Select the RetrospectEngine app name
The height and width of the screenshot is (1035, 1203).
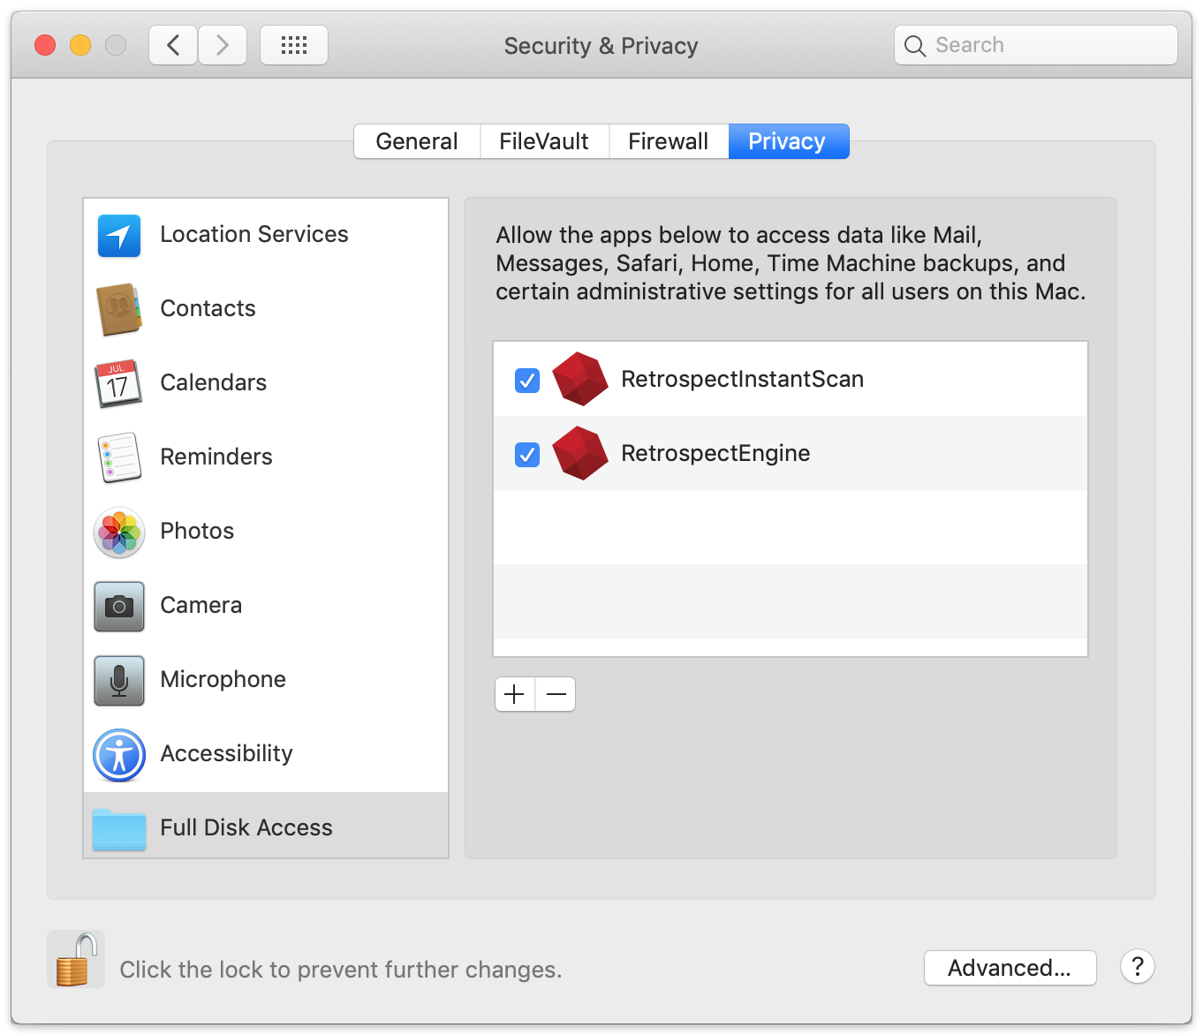pos(715,453)
